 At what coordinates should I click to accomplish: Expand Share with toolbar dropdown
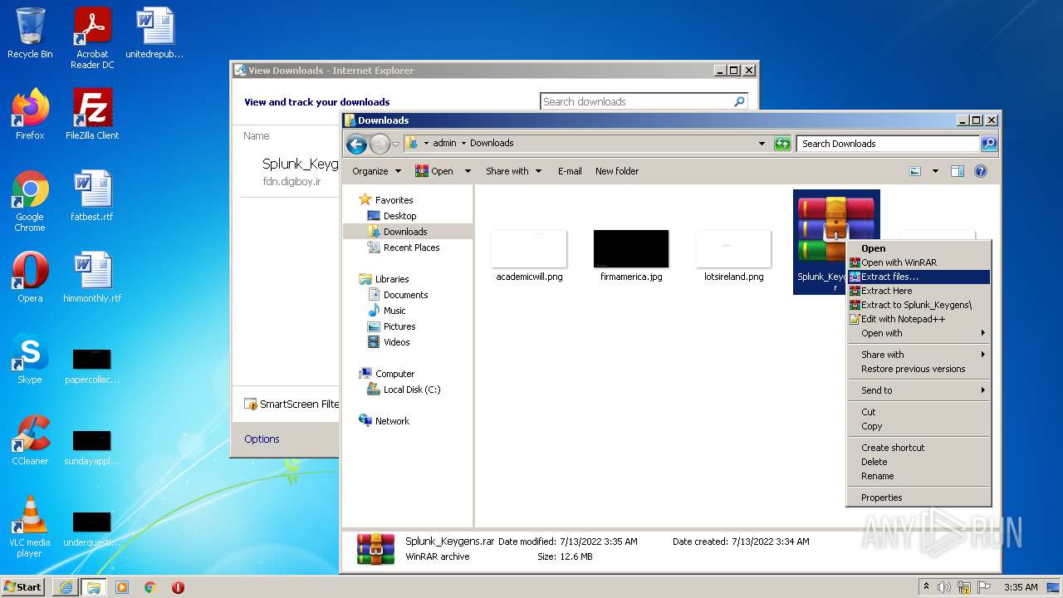[x=513, y=171]
